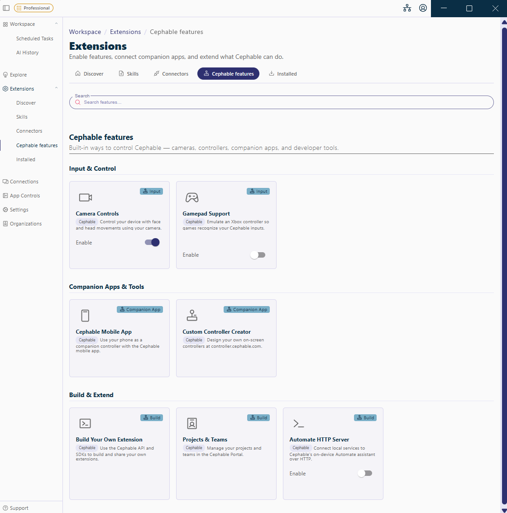Click the Build Your Own Extension terminal icon
507x513 pixels.
pyautogui.click(x=85, y=423)
